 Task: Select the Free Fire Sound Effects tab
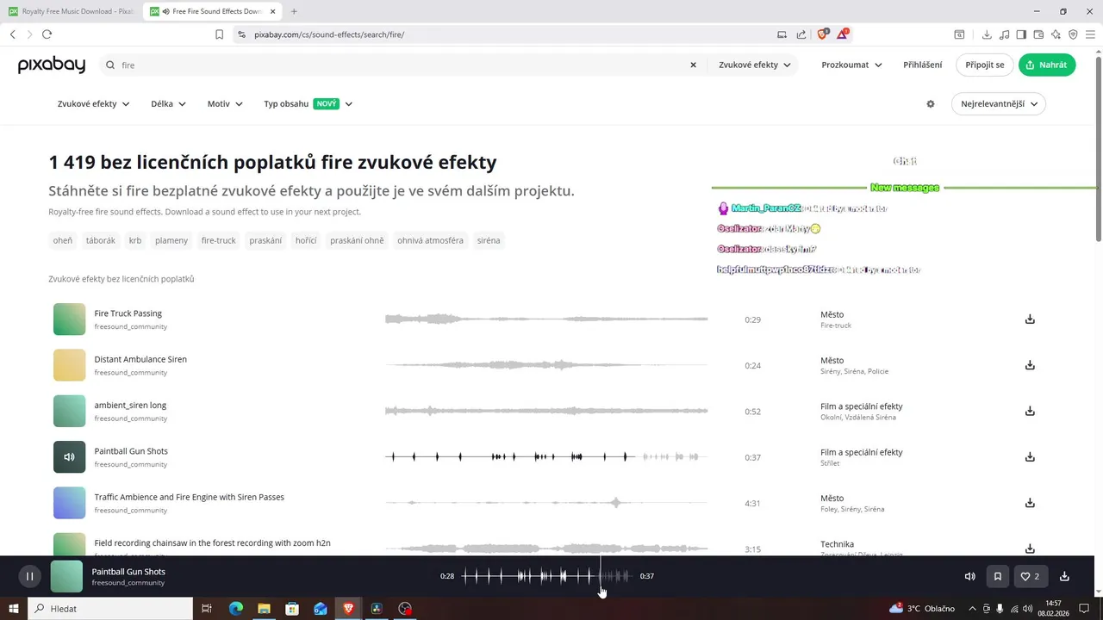point(212,11)
